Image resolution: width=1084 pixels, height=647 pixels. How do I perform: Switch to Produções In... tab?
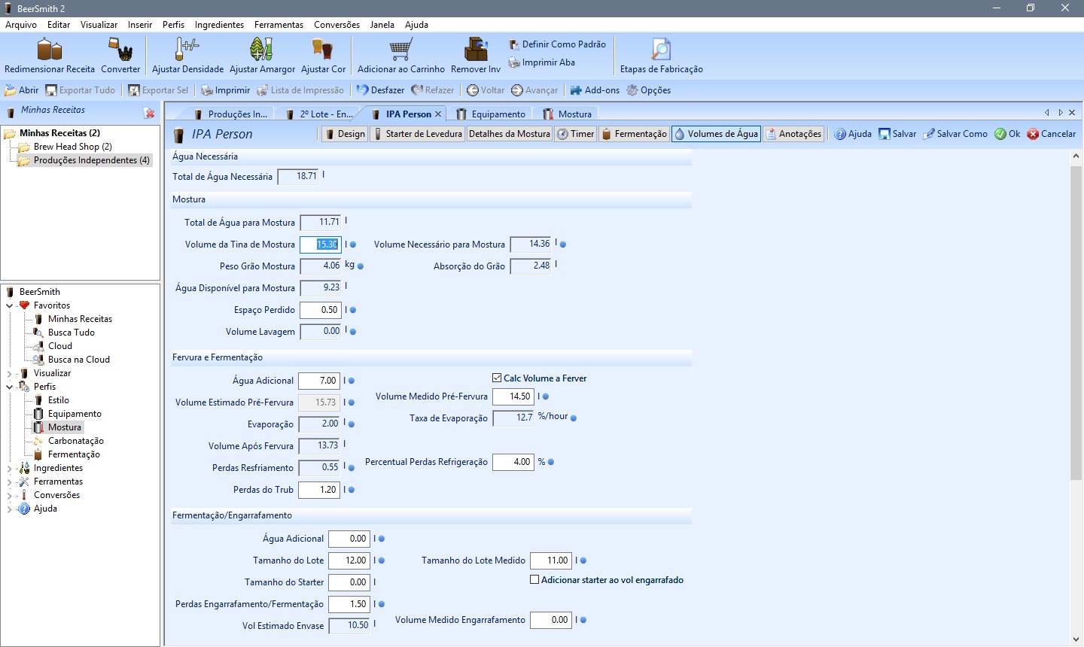(x=230, y=114)
